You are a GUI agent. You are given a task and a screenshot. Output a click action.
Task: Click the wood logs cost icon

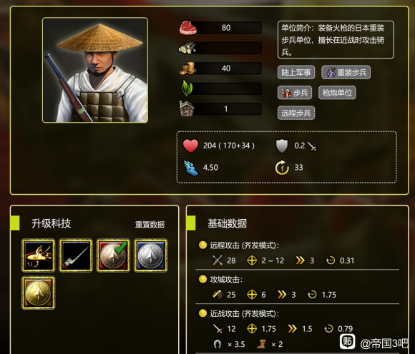tap(187, 48)
